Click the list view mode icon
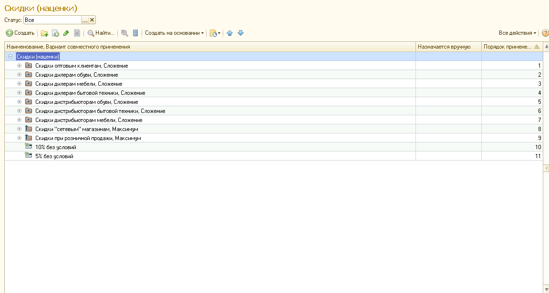The width and height of the screenshot is (549, 293). 135,33
